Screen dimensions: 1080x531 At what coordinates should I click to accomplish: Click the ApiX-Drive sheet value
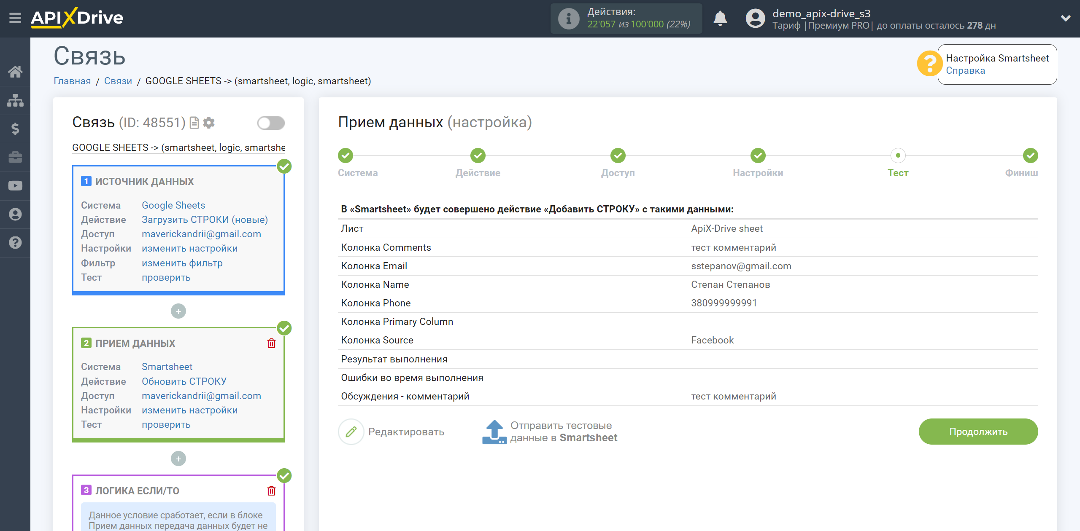[727, 228]
